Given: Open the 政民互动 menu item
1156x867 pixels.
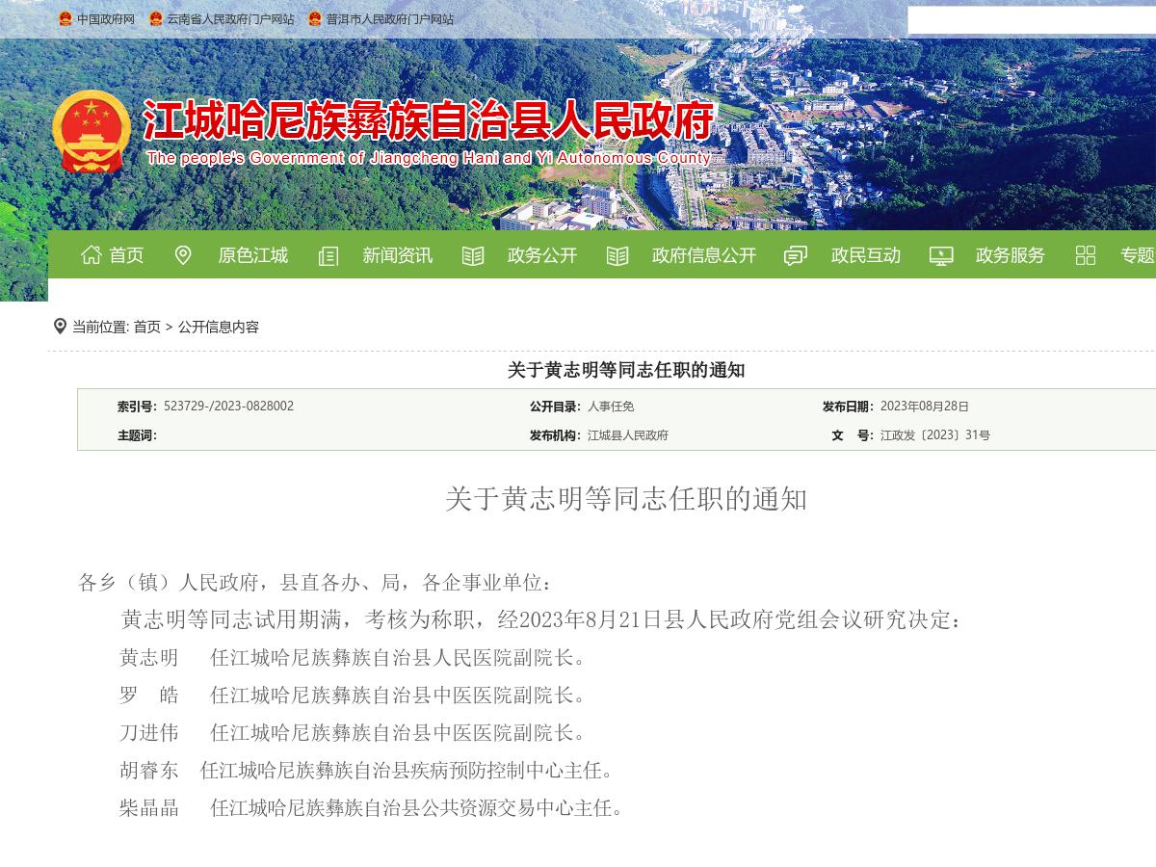Looking at the screenshot, I should (865, 255).
